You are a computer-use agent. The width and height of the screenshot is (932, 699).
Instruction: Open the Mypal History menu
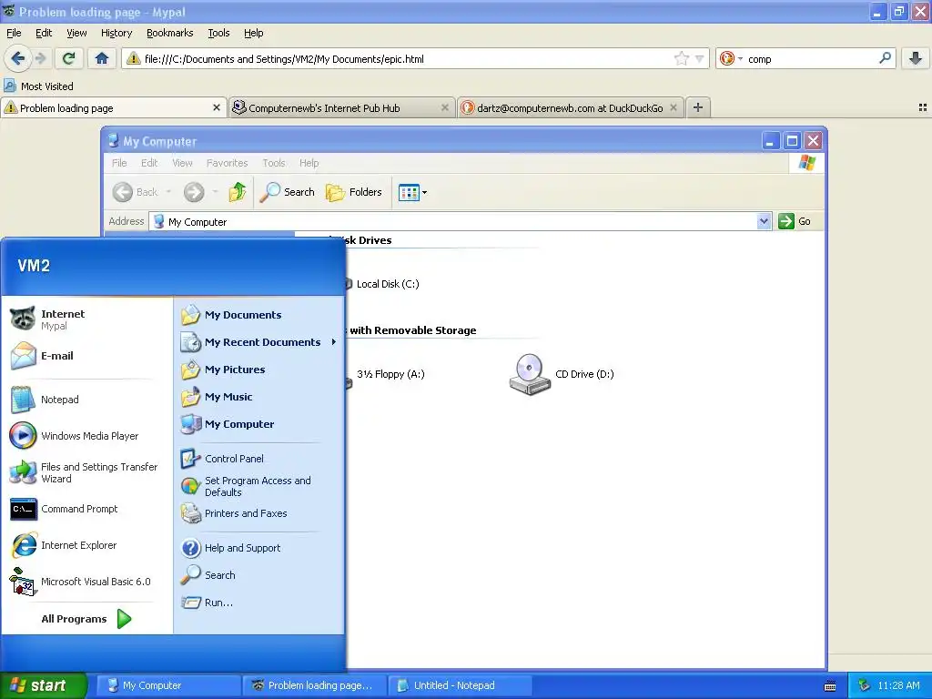point(116,33)
